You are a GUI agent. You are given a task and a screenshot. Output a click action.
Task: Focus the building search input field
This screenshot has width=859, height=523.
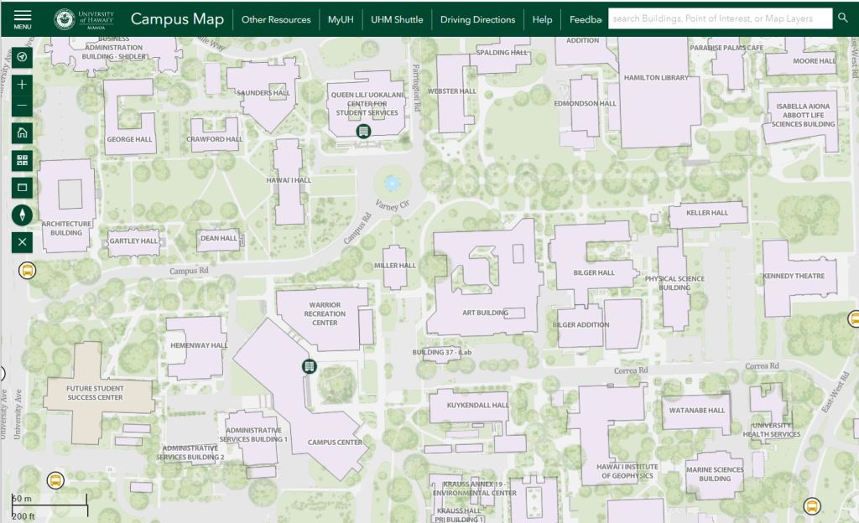click(x=720, y=18)
